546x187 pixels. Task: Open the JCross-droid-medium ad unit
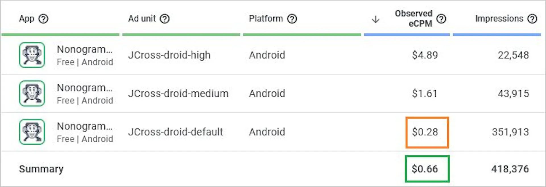pos(178,93)
